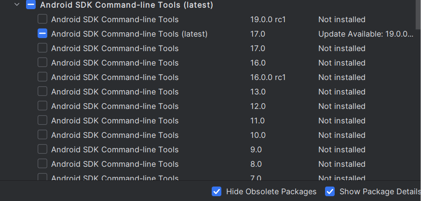
Task: Toggle the Command-line Tools (latest) 17.0 row checkbox
Action: [42, 34]
